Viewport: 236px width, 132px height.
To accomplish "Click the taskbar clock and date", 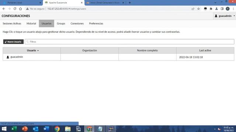I will [229, 129].
